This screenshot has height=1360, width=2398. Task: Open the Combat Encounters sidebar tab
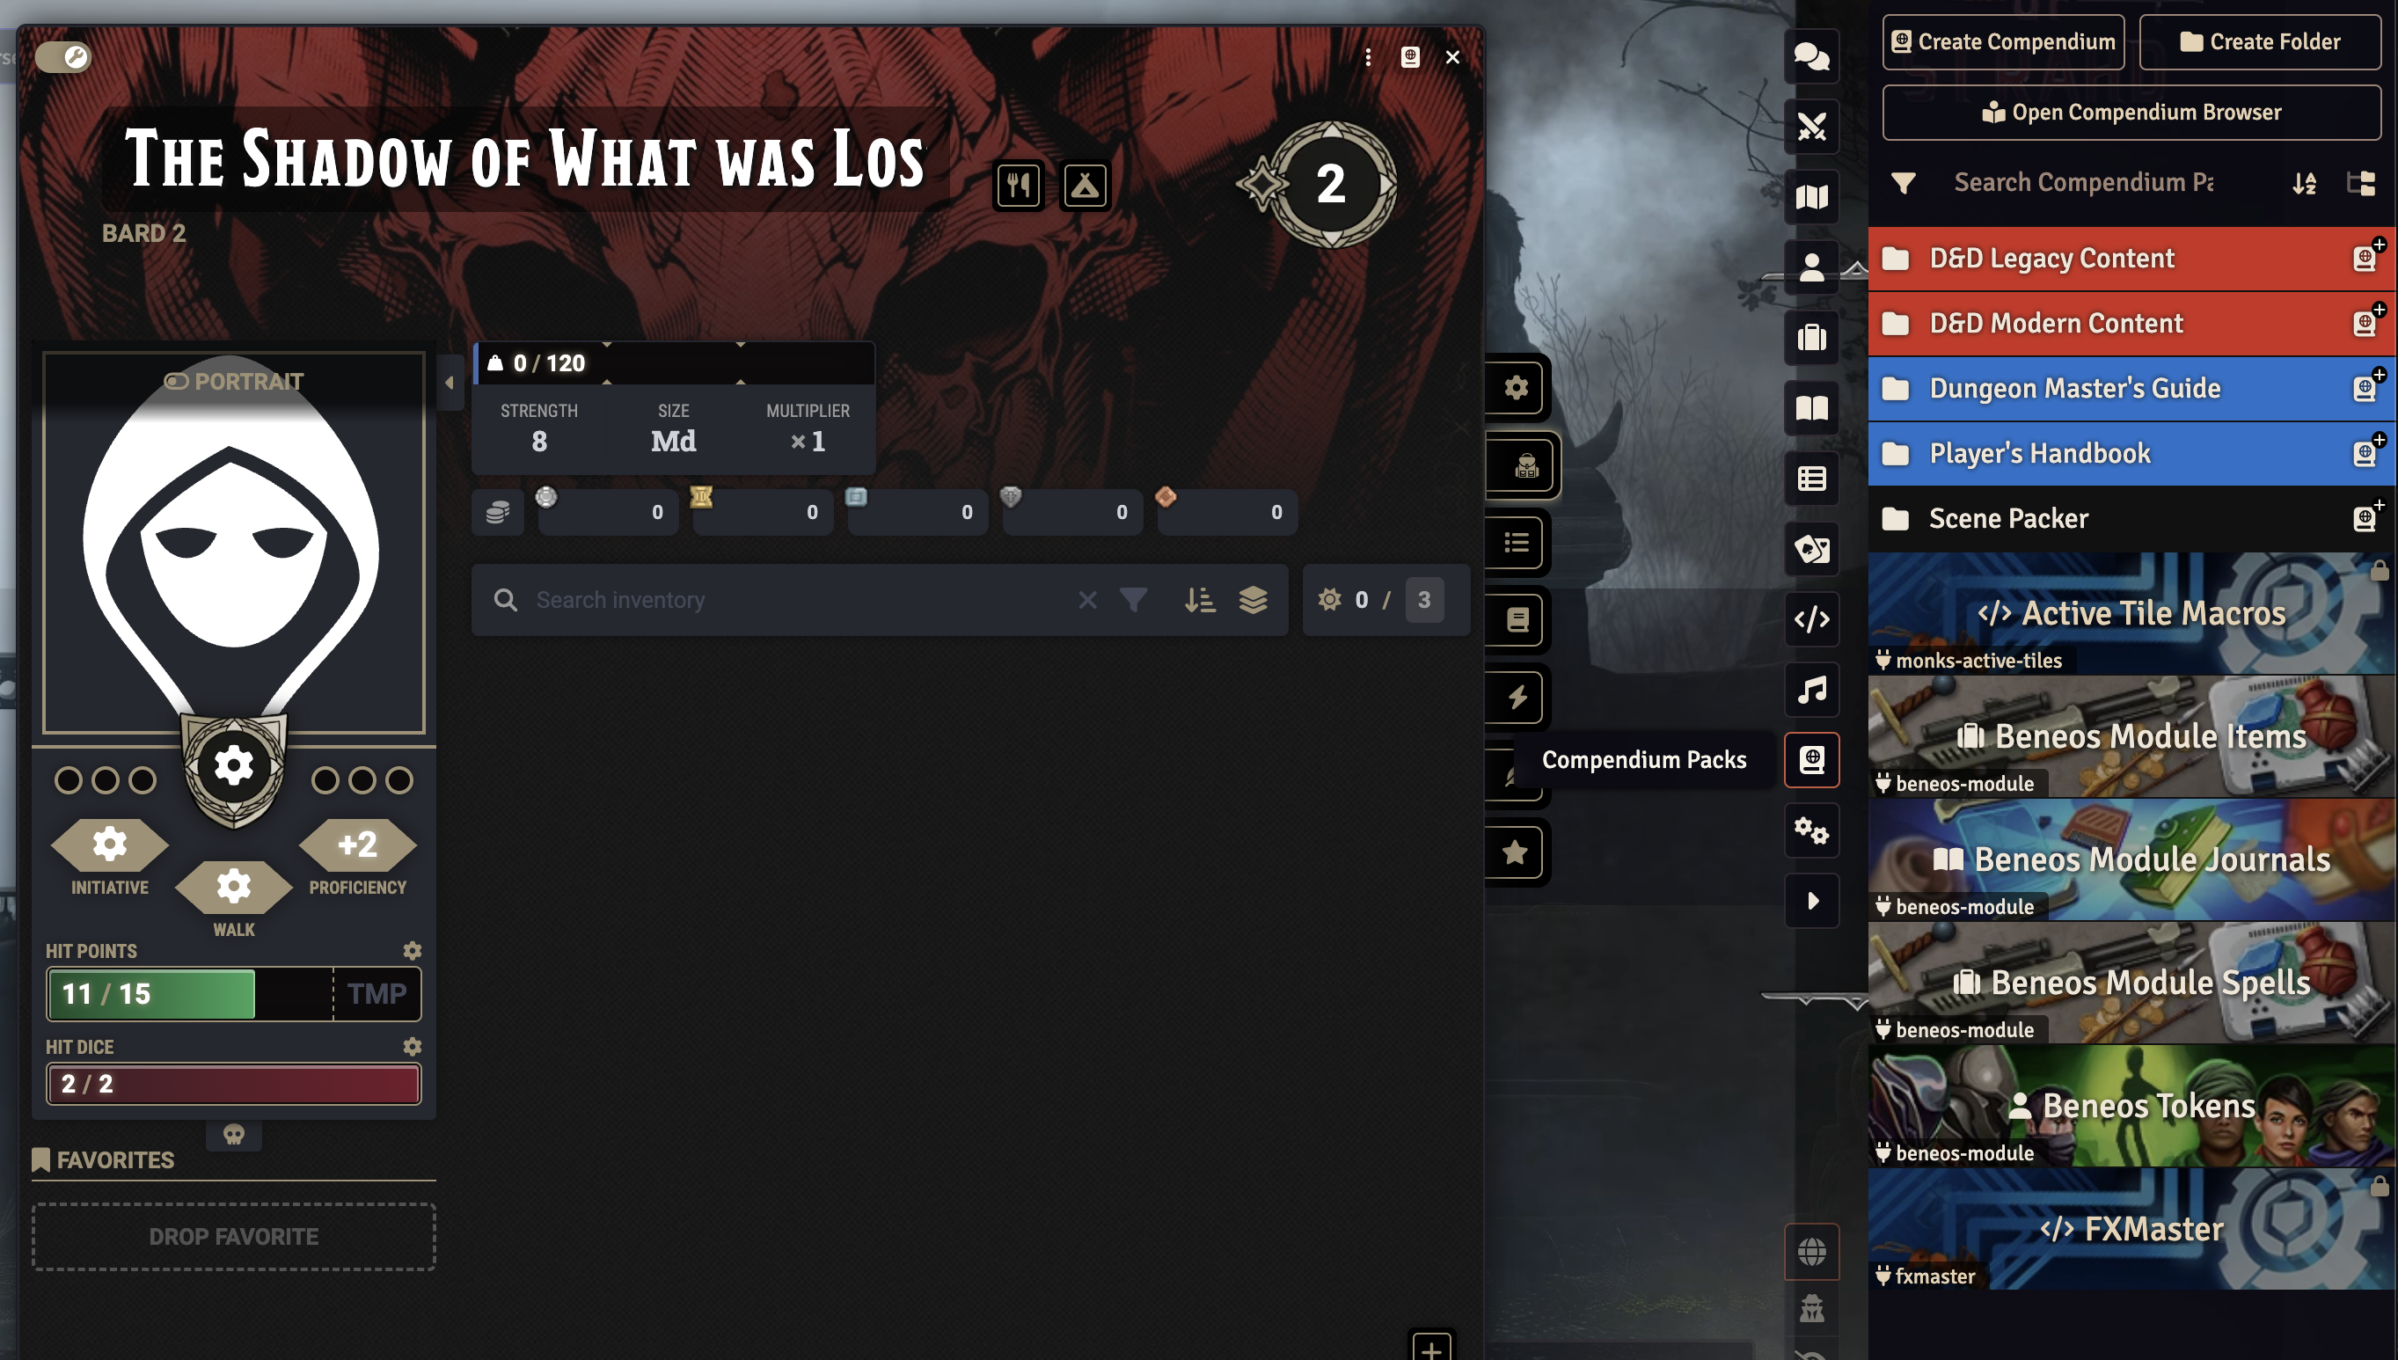1810,126
